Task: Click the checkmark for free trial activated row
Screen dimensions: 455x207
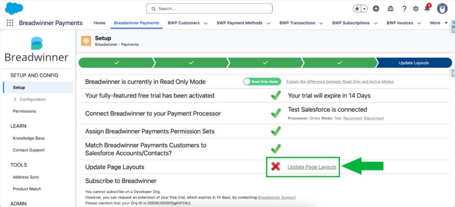Action: pyautogui.click(x=275, y=96)
